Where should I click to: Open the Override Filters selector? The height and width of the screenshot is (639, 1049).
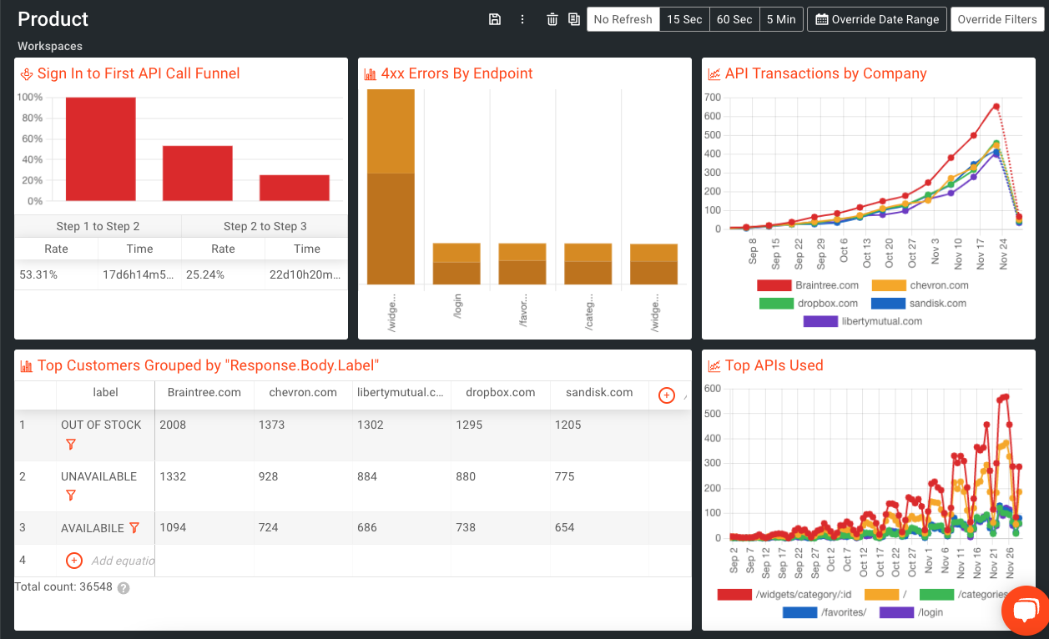[x=997, y=18]
